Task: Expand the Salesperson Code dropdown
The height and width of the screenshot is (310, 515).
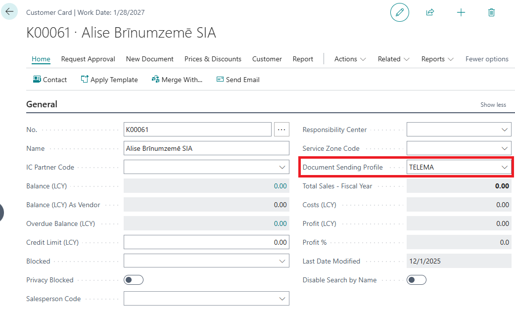Action: pyautogui.click(x=282, y=299)
